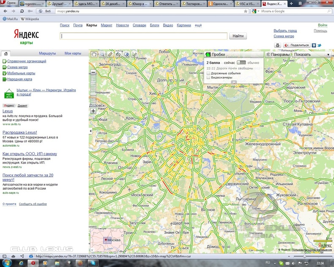Screen dimensions: 334x267
Task: Open Windows Start menu
Action: [7, 263]
